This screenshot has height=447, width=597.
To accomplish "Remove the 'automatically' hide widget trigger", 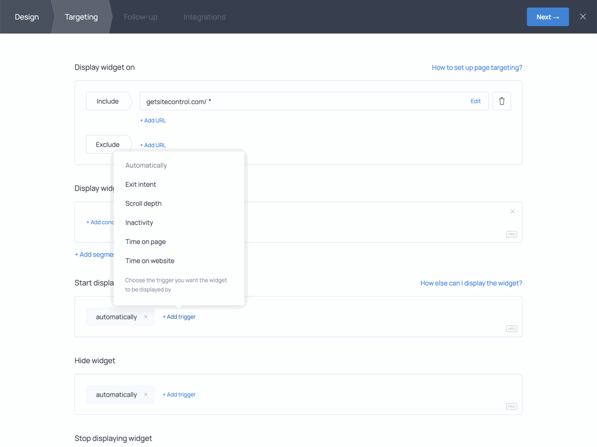I will pyautogui.click(x=146, y=395).
